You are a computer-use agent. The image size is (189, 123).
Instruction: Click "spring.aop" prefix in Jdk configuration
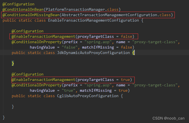click(98, 42)
